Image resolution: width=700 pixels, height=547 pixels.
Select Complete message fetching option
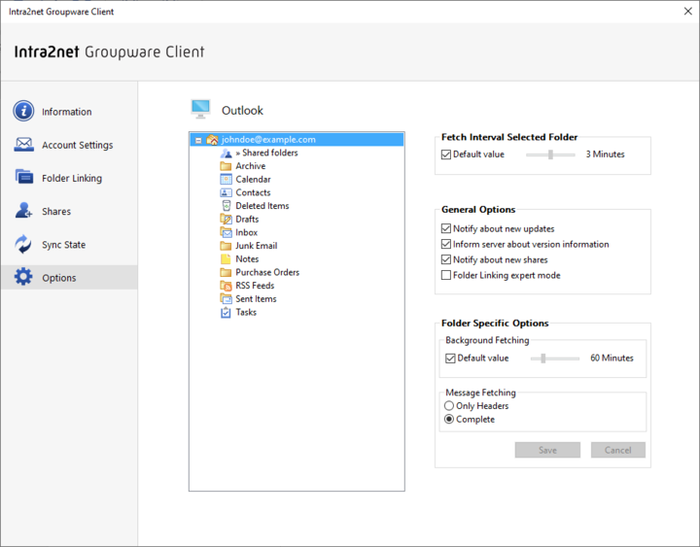(449, 419)
